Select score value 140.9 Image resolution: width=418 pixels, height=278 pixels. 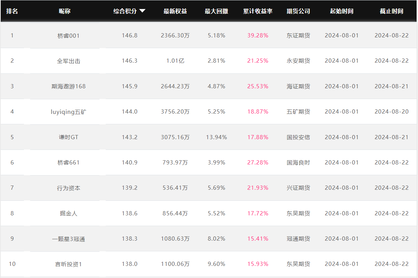tap(130, 162)
